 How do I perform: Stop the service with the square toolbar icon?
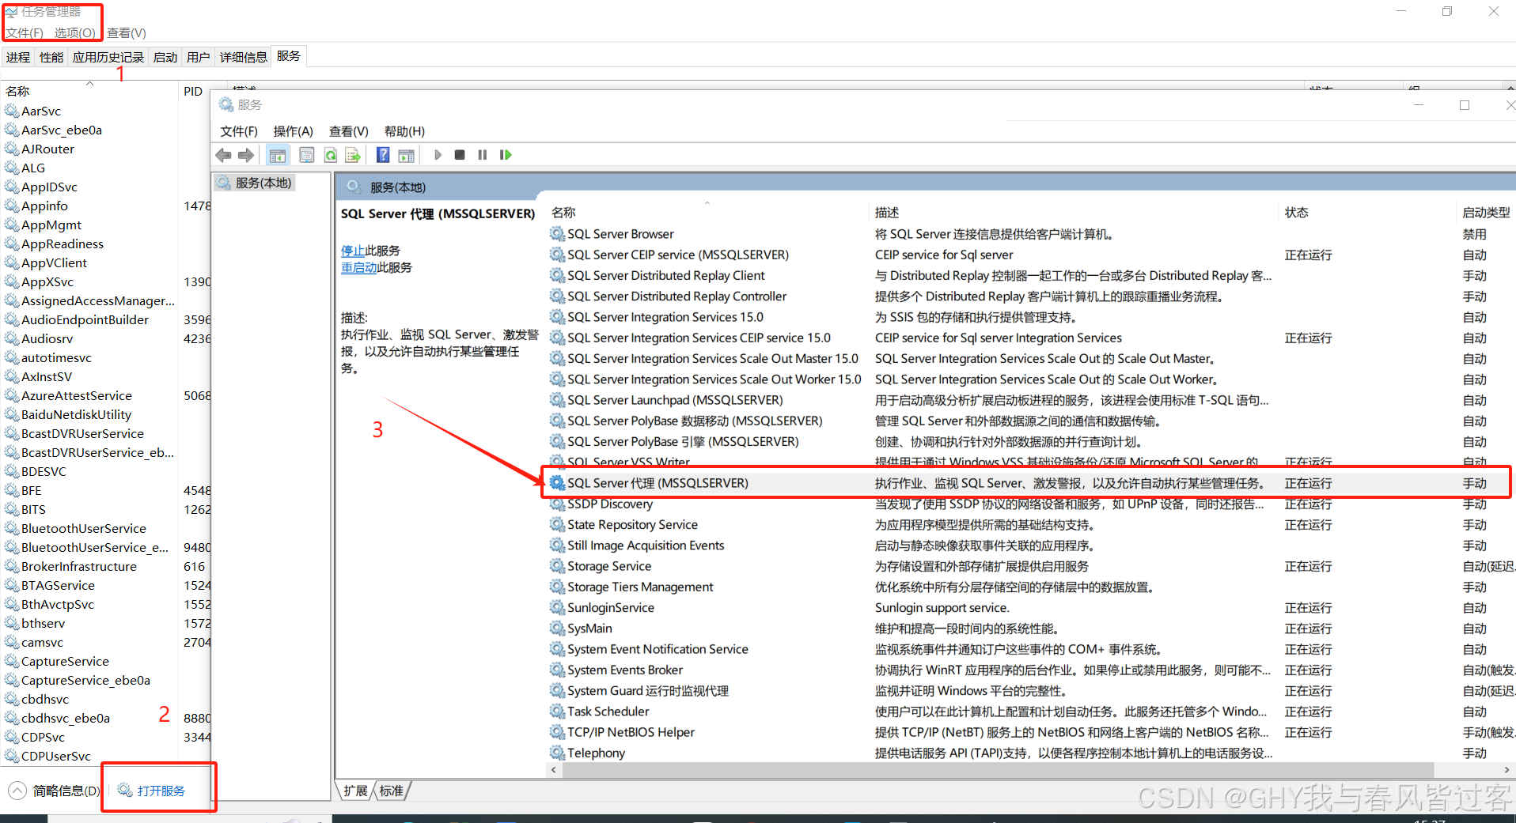tap(460, 155)
